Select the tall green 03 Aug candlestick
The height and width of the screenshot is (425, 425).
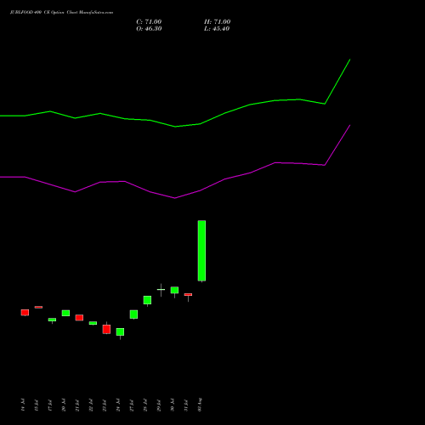pyautogui.click(x=201, y=251)
